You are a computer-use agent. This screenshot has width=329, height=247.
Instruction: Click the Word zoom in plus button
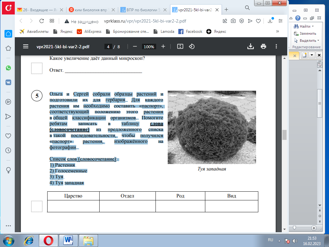pos(314,228)
